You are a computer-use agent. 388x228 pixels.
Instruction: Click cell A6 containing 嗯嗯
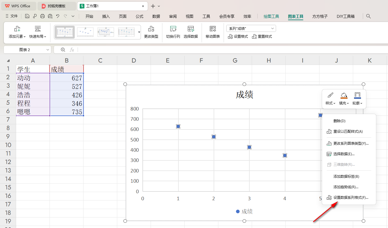pos(33,112)
